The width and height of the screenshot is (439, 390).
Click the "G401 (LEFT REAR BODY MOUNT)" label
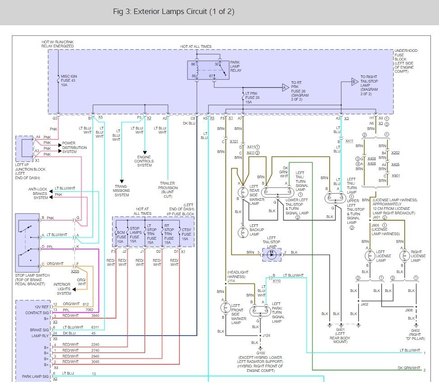340,336
